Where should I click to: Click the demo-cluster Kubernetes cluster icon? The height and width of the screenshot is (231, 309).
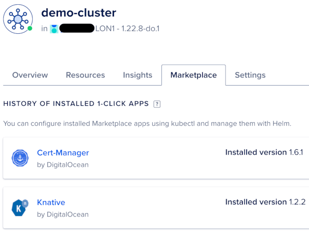pyautogui.click(x=18, y=19)
